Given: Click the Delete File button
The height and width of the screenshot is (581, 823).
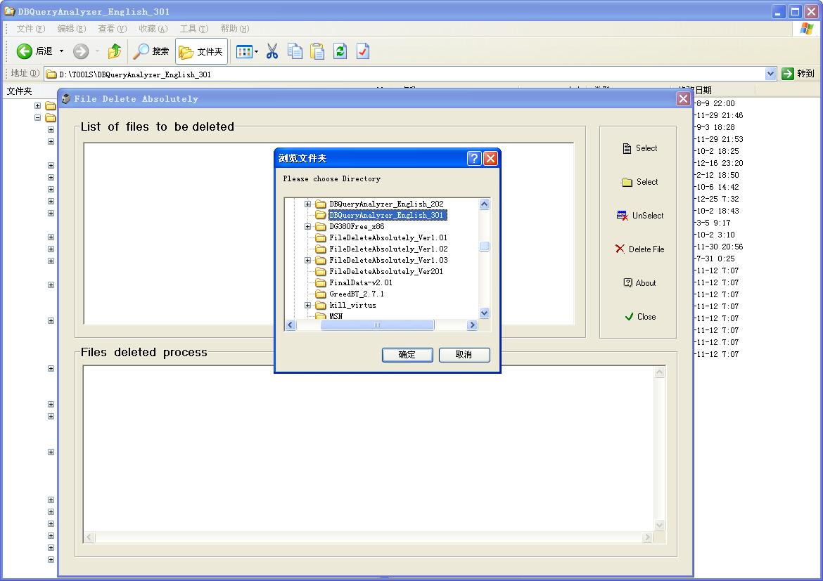Looking at the screenshot, I should point(639,249).
